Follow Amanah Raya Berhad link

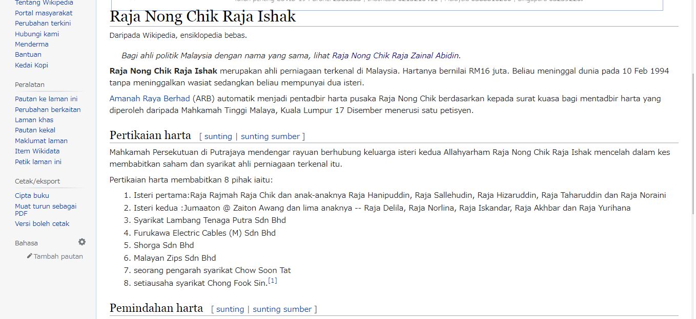tap(150, 98)
